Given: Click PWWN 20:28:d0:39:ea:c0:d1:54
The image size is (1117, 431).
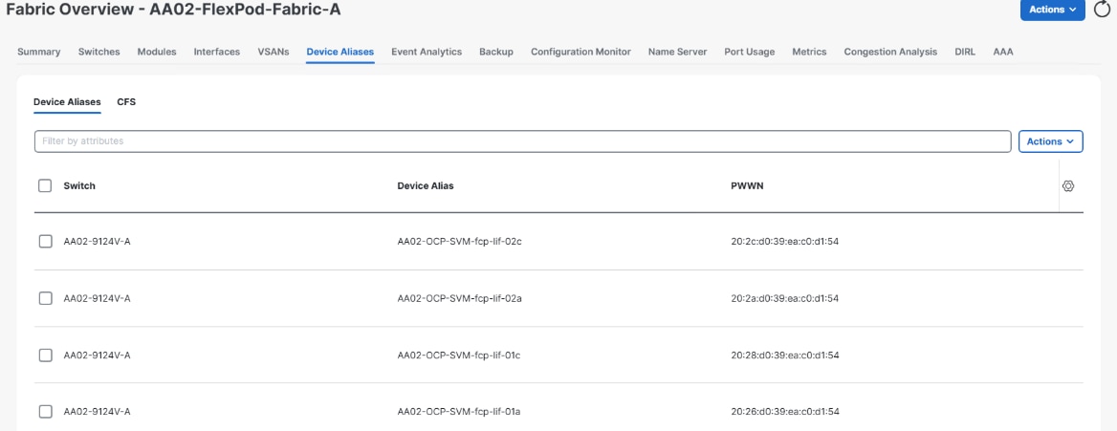Looking at the screenshot, I should coord(785,355).
